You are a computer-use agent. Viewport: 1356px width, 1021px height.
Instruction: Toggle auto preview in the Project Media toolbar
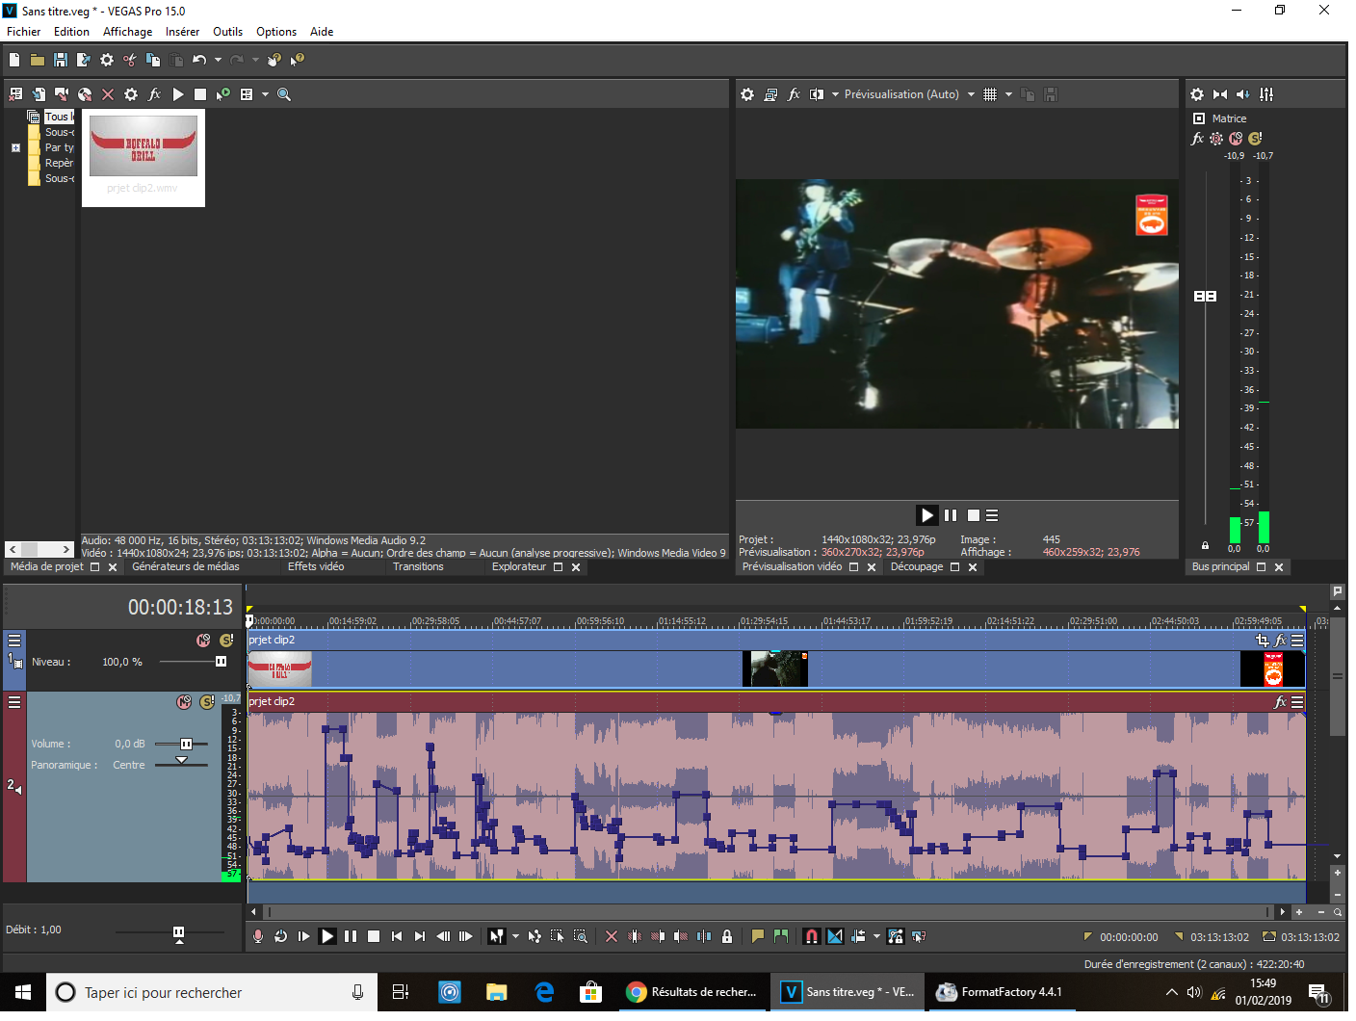click(223, 94)
